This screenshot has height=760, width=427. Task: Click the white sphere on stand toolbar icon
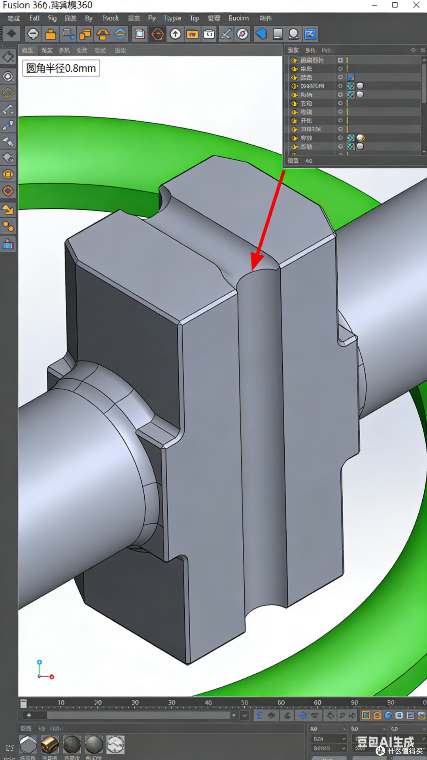click(x=293, y=34)
